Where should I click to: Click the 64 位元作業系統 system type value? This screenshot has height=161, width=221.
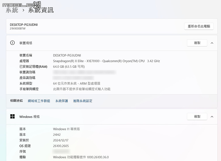[x=76, y=83]
